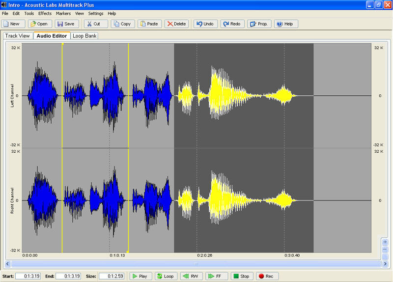Click the window title bar app icon
Image resolution: width=393 pixels, height=282 pixels.
coord(4,5)
